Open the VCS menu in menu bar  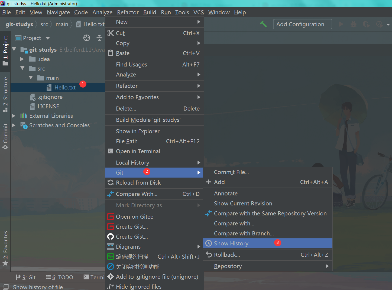(x=199, y=12)
